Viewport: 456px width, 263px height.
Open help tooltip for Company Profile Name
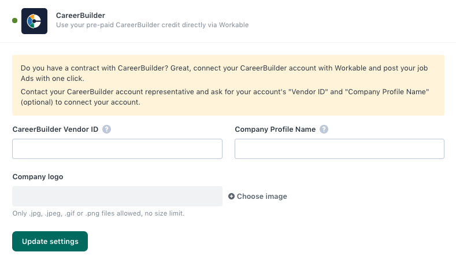click(324, 129)
